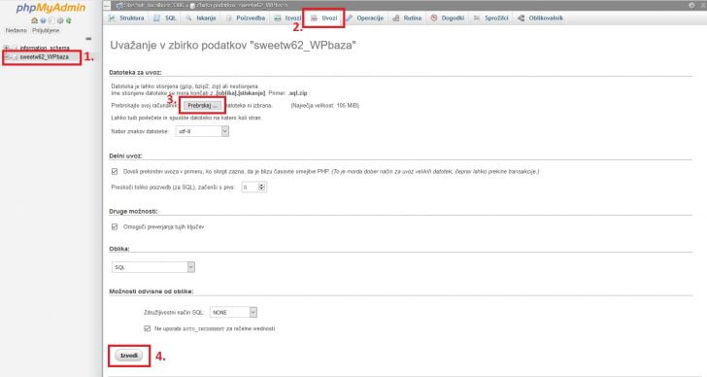This screenshot has width=707, height=377.
Task: Click the Priljubljene link
Action: pos(46,31)
